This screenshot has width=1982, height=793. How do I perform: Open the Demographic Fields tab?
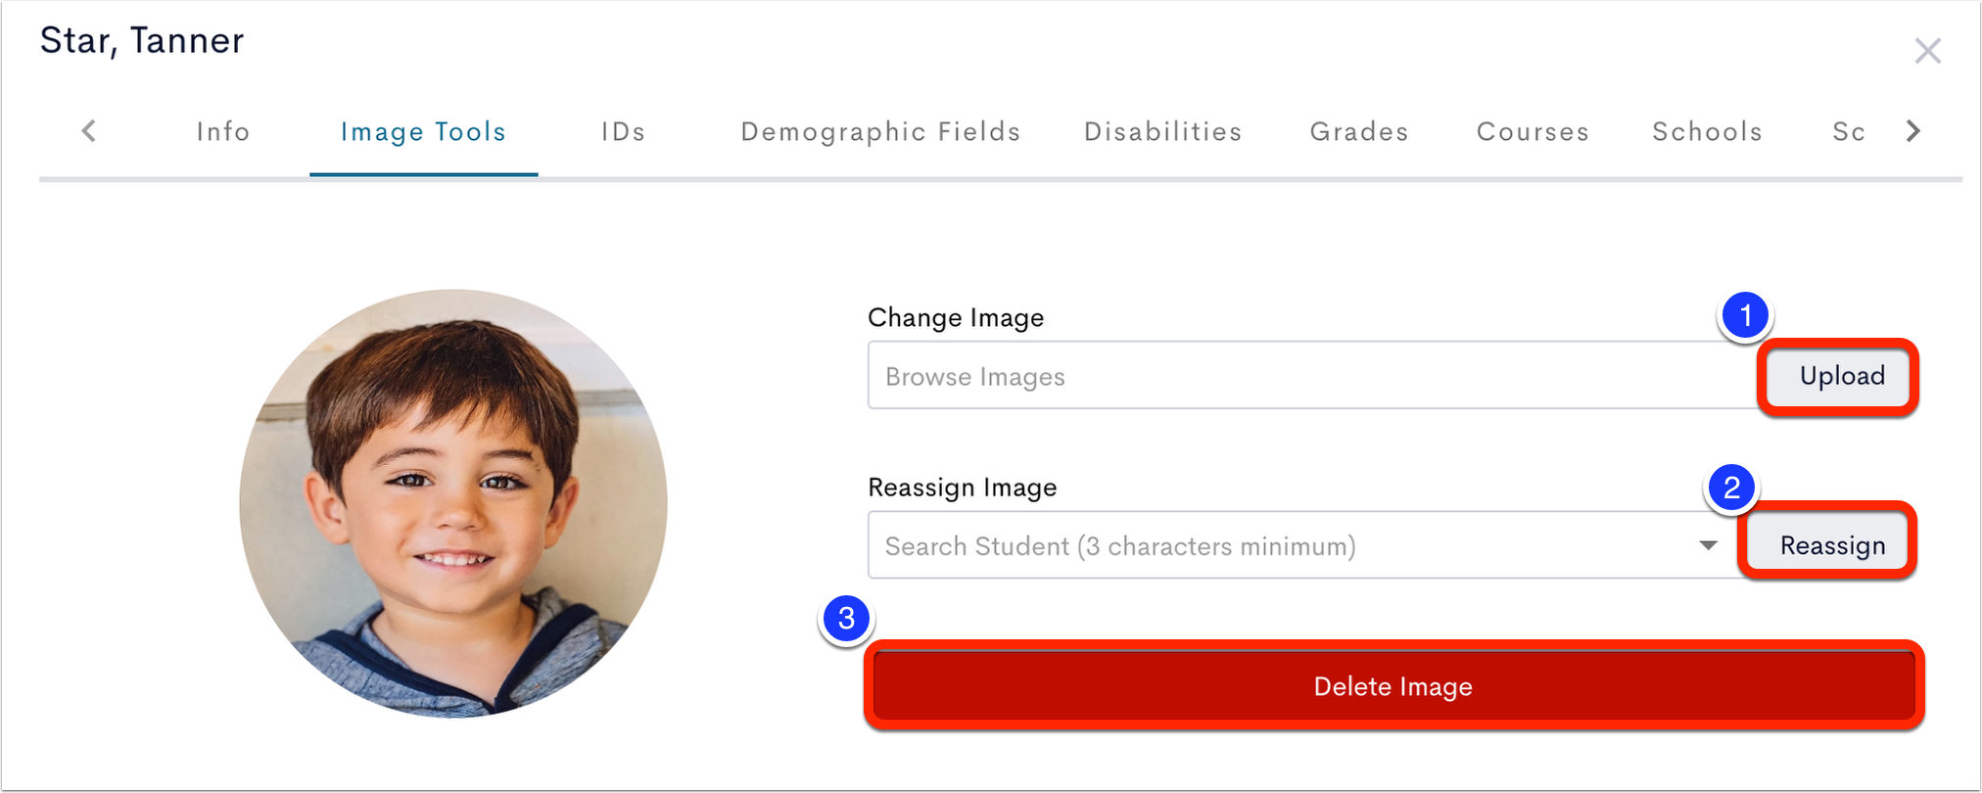pos(880,131)
